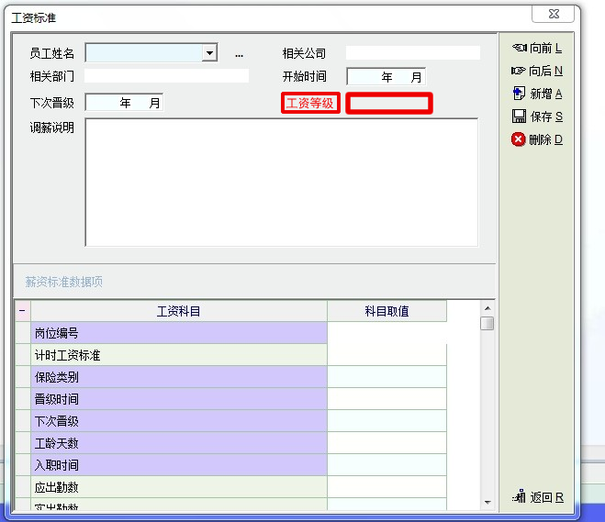The image size is (605, 522).
Task: Click the 向前 (previous) hand icon
Action: pos(519,49)
